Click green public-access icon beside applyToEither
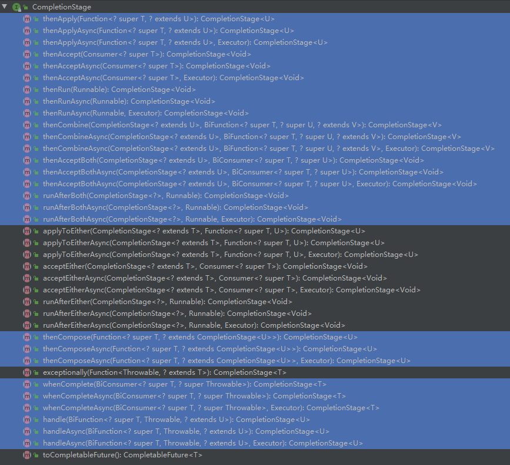Image resolution: width=510 pixels, height=465 pixels. pyautogui.click(x=36, y=231)
